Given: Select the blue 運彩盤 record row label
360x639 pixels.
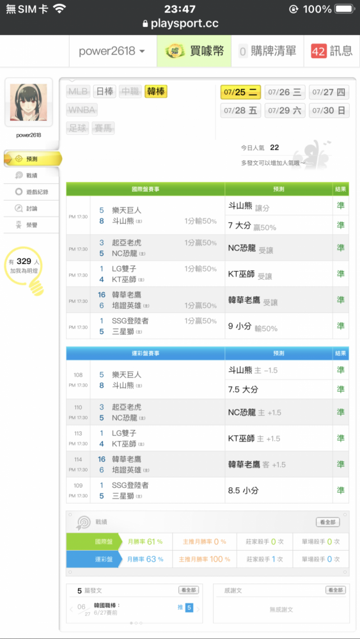Looking at the screenshot, I should click(x=93, y=559).
